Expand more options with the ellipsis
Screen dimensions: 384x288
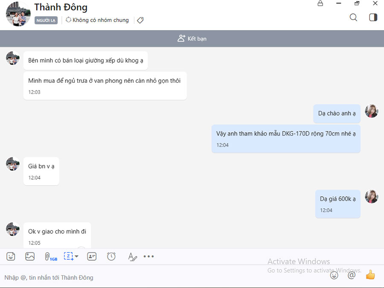[x=148, y=256]
